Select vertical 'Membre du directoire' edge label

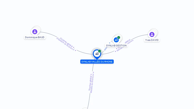92,83
